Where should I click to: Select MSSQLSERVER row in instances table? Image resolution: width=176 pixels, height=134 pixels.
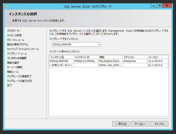(x=109, y=61)
